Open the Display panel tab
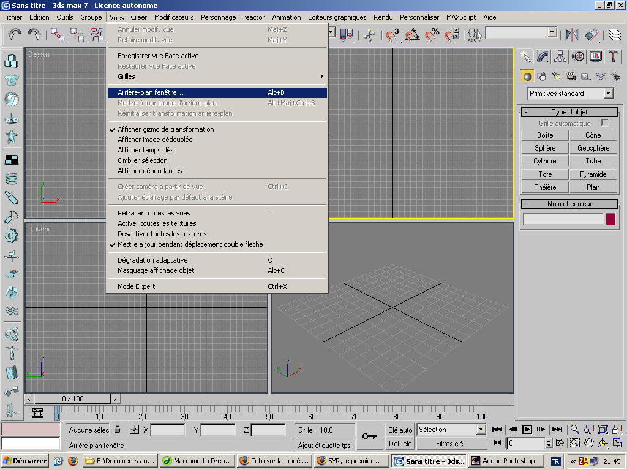This screenshot has width=627, height=470. coord(595,56)
